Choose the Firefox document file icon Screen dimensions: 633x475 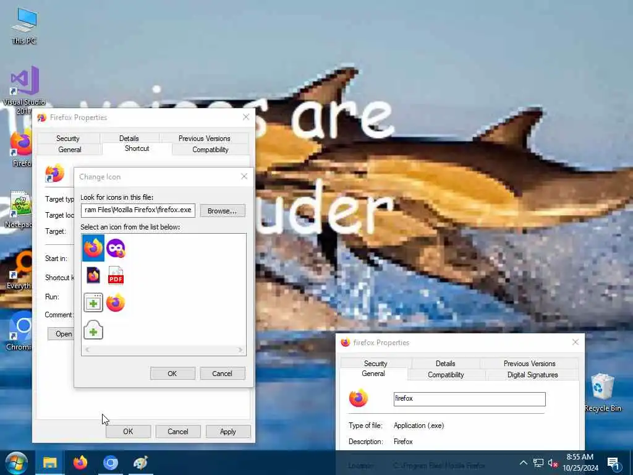coord(93,275)
